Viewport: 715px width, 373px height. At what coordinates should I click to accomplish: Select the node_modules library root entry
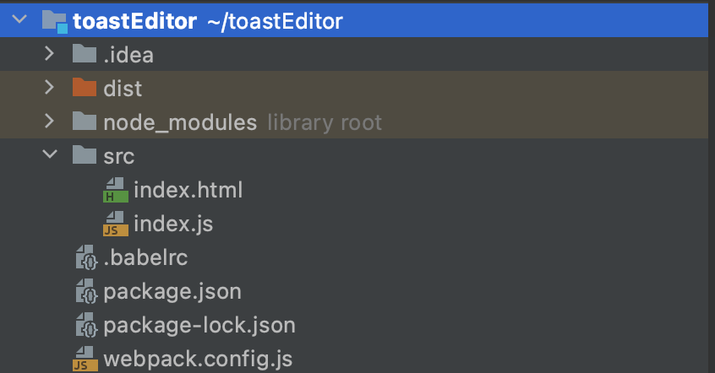point(354,122)
